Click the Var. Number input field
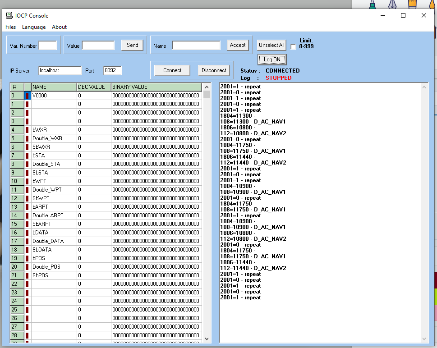 point(48,46)
